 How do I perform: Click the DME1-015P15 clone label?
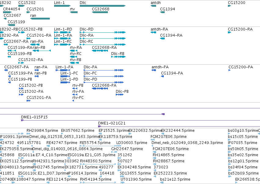click(x=34, y=117)
